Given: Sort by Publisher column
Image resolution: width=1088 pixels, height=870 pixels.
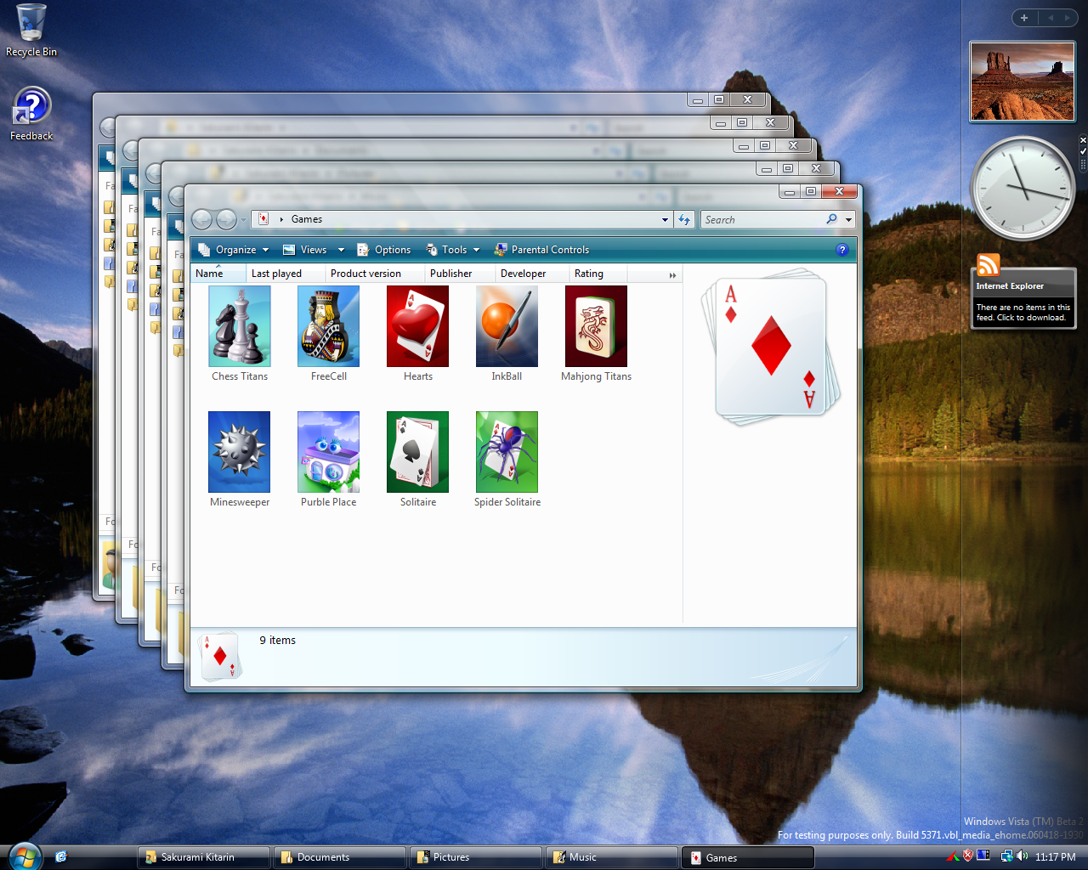Looking at the screenshot, I should pyautogui.click(x=460, y=274).
